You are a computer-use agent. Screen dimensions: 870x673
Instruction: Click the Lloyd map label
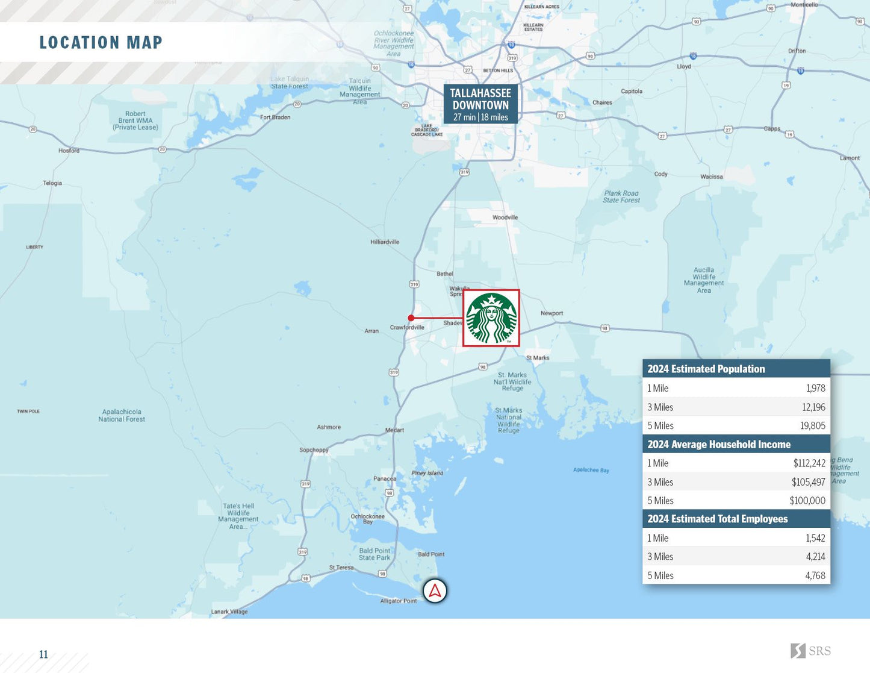[x=684, y=67]
